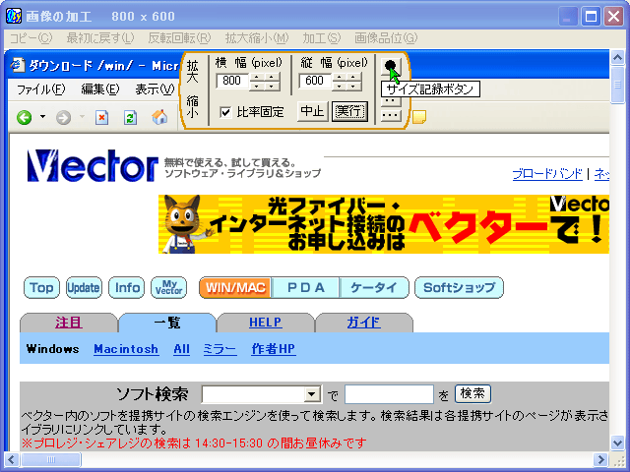Decrease height using right spinner down arrow

pos(353,86)
